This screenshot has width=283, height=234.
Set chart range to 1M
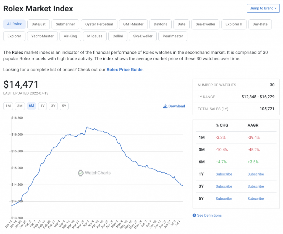point(8,106)
